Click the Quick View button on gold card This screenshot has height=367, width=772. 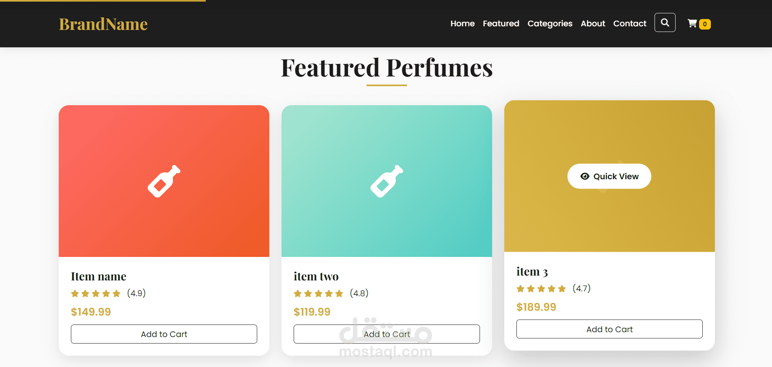[x=609, y=176]
